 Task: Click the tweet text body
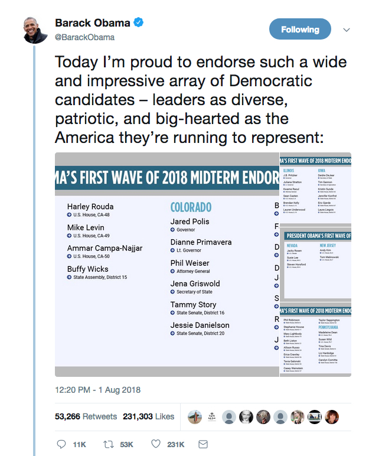coord(201,100)
